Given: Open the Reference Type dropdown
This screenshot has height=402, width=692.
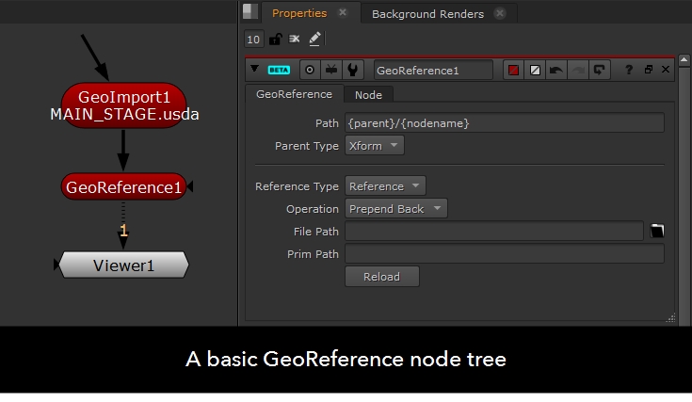Looking at the screenshot, I should click(x=385, y=186).
